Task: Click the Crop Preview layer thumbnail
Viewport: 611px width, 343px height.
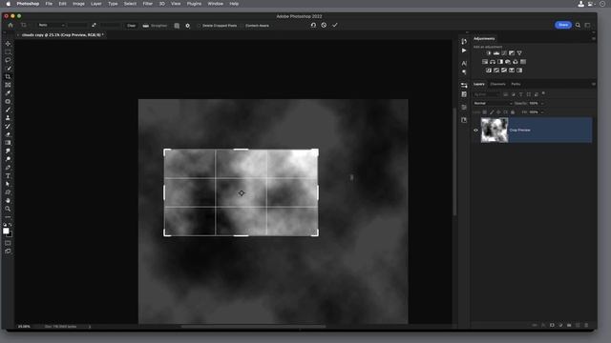Action: 495,131
